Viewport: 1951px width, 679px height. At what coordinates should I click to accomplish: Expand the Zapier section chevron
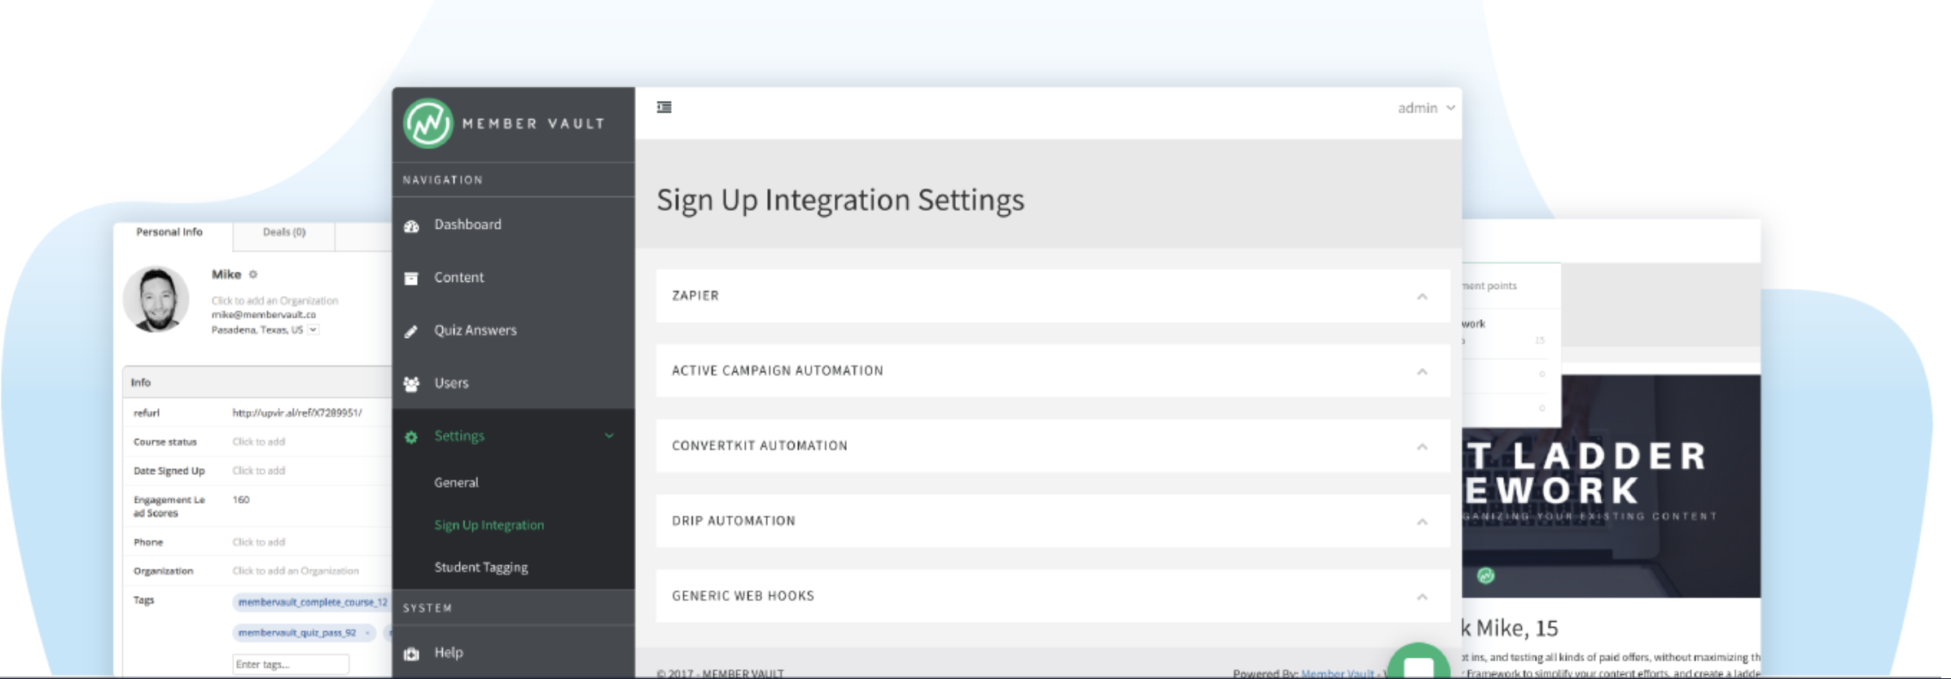tap(1422, 296)
